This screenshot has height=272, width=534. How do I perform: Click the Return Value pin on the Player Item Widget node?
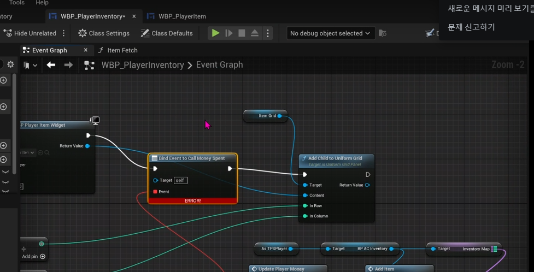click(87, 146)
